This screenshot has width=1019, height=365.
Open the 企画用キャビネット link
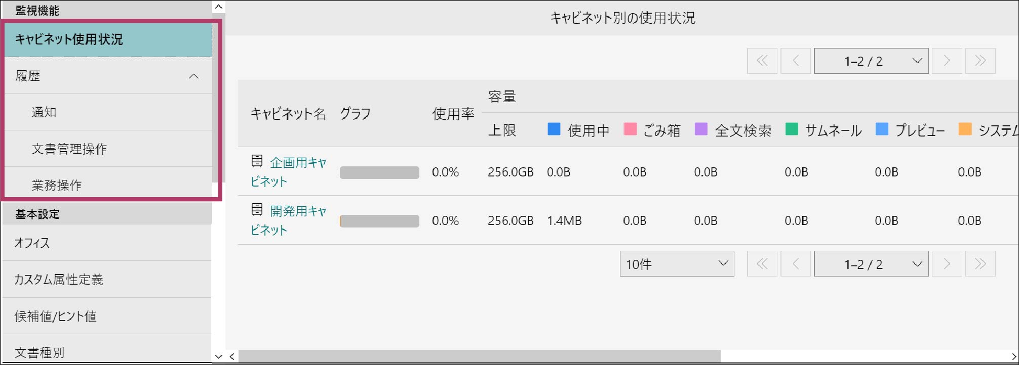[x=289, y=172]
